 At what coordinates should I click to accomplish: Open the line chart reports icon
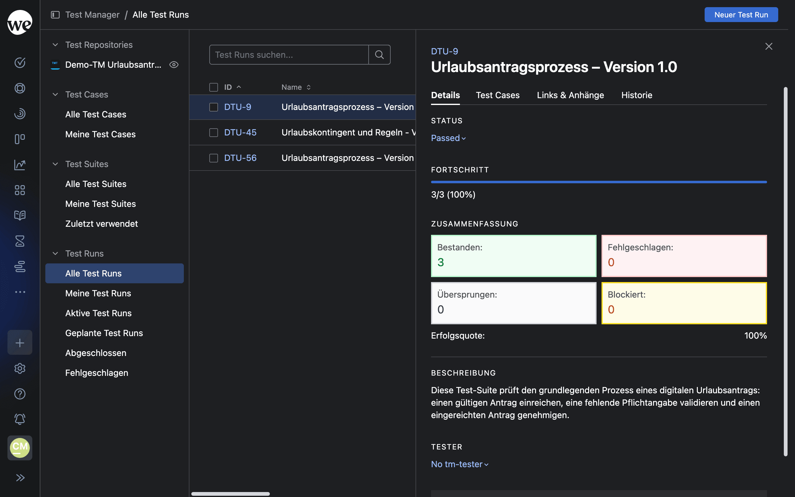click(20, 165)
